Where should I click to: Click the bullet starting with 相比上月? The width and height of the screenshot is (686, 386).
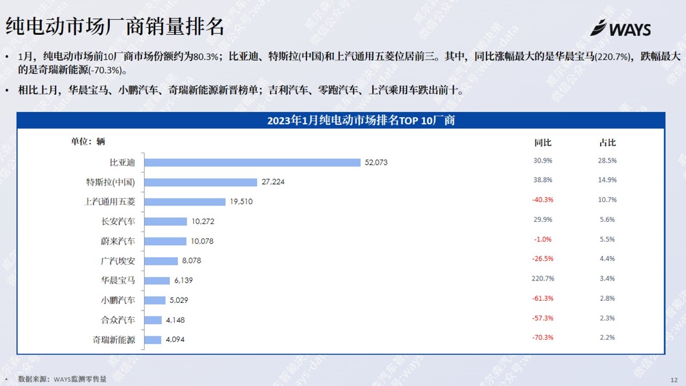[x=241, y=90]
